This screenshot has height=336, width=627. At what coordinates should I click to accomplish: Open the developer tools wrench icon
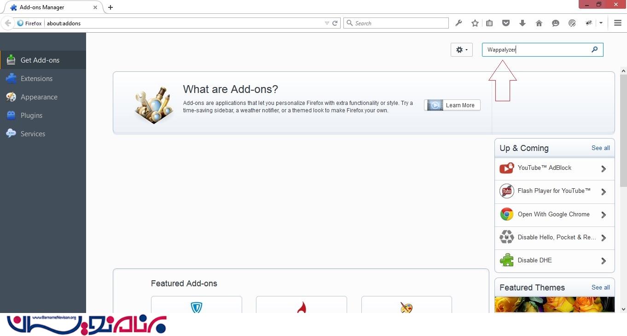(x=459, y=23)
